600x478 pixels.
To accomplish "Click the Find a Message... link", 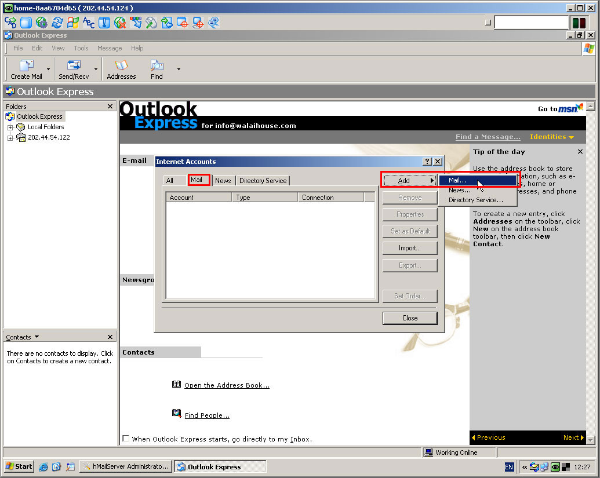I will tap(488, 137).
